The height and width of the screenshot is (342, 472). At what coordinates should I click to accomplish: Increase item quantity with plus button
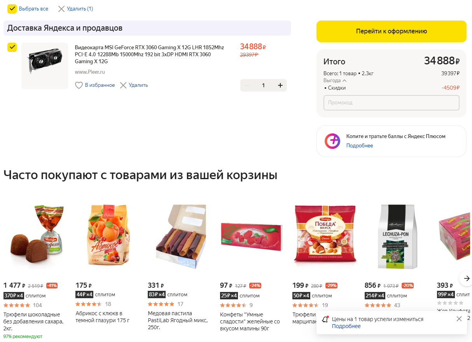point(280,85)
